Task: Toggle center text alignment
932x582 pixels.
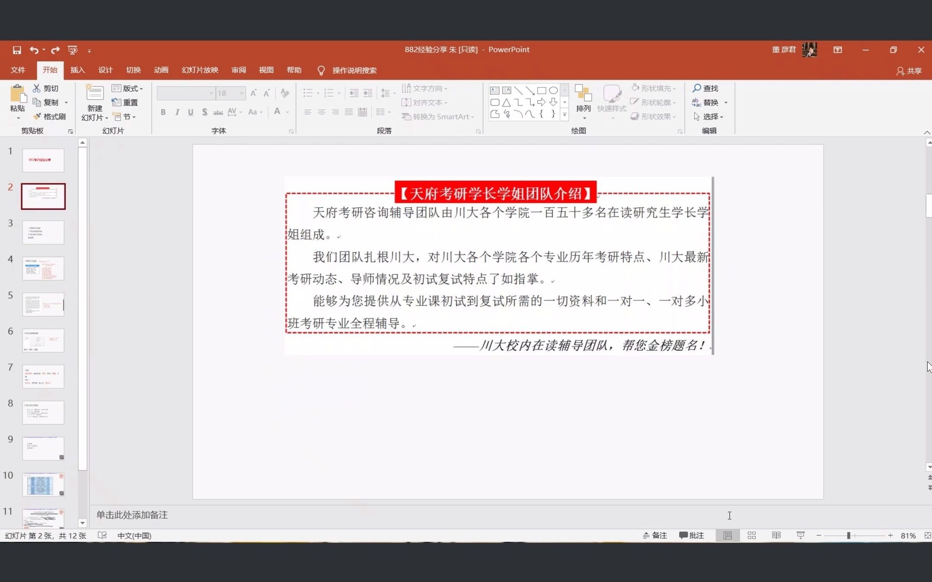Action: click(321, 112)
